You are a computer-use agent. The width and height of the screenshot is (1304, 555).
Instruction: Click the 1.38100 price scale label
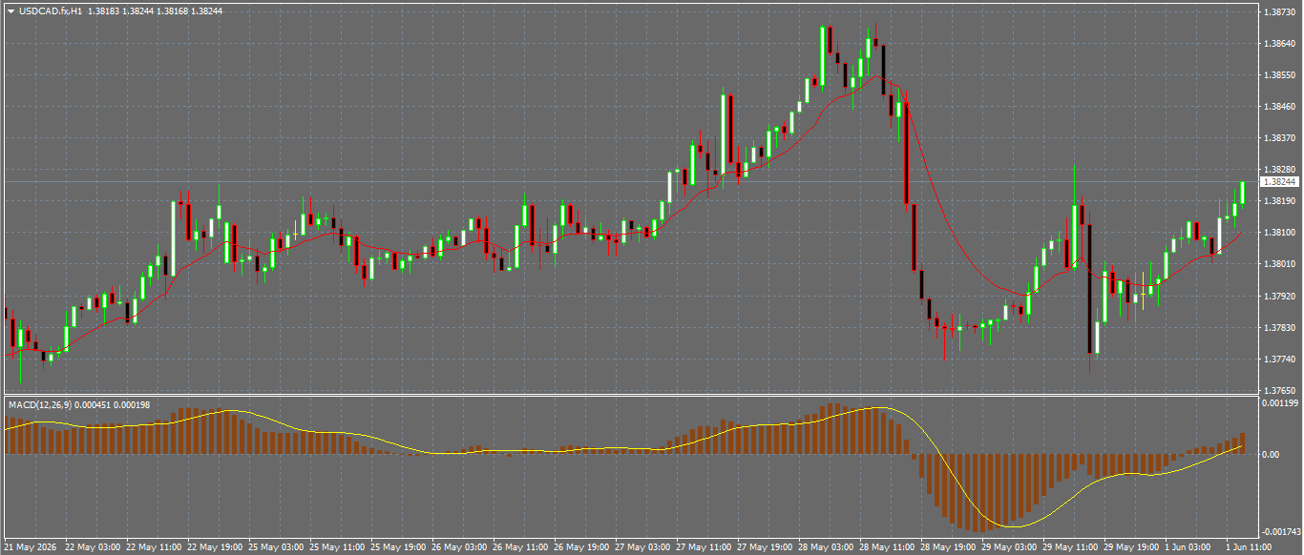click(1278, 233)
